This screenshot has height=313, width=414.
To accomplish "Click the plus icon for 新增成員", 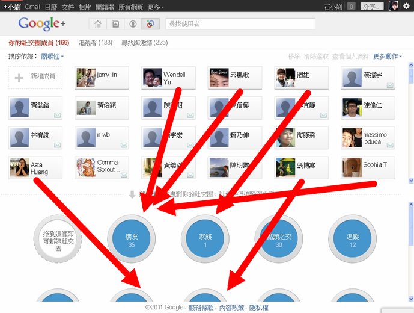I will pos(19,78).
